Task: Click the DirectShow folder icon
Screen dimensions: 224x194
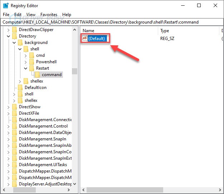Action: (14, 107)
